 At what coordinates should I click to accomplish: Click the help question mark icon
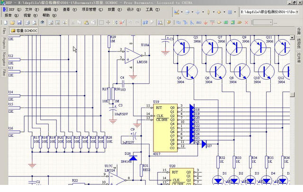(x=169, y=23)
